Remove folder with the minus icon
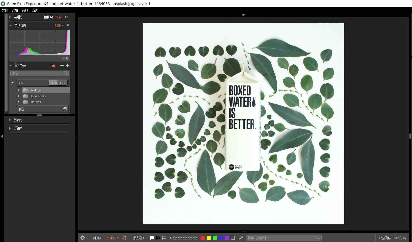The width and height of the screenshot is (412, 242). point(62,65)
